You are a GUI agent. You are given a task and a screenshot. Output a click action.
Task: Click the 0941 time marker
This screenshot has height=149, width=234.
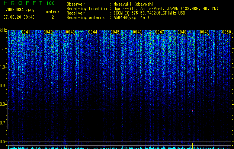click(26, 32)
